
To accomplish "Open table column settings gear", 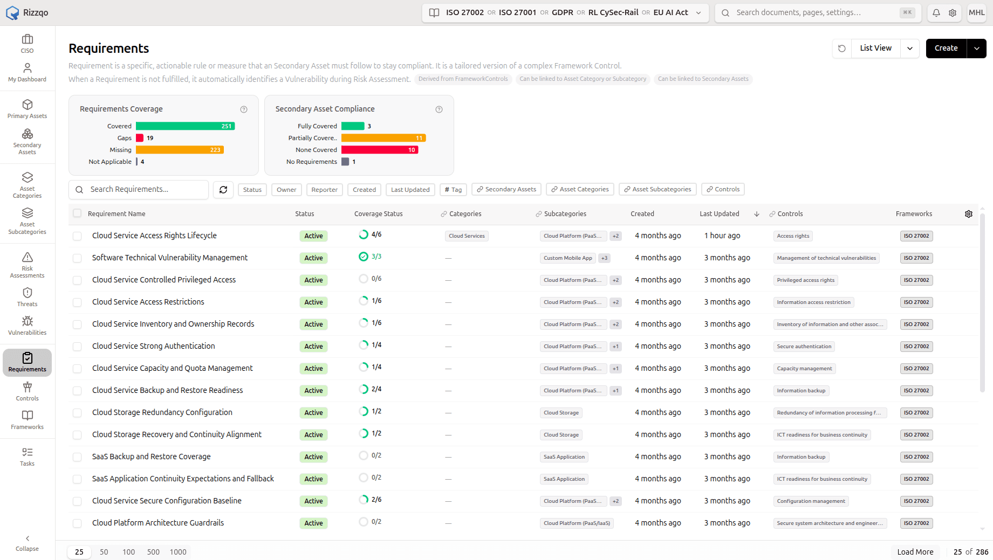I will [969, 214].
